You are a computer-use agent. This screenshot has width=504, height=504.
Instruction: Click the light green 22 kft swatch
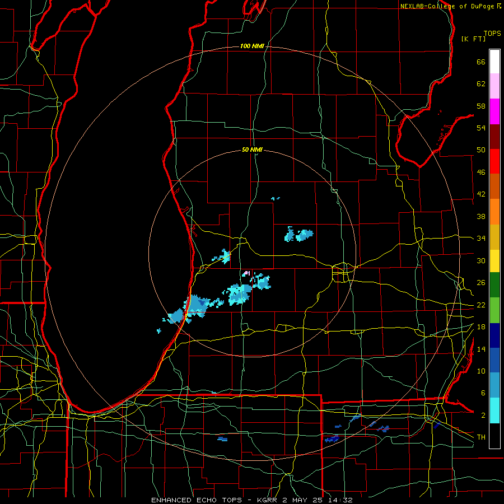coord(494,310)
